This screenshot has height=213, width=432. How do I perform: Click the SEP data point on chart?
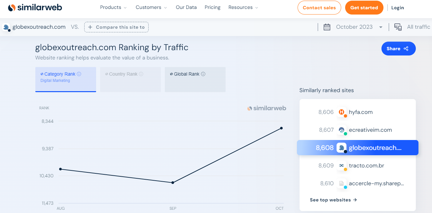click(173, 183)
